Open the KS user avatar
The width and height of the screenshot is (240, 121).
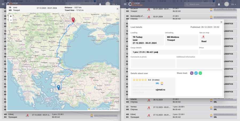226,4
